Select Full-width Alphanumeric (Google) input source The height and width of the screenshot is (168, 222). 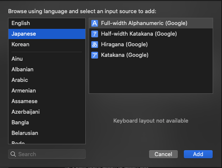pos(151,23)
